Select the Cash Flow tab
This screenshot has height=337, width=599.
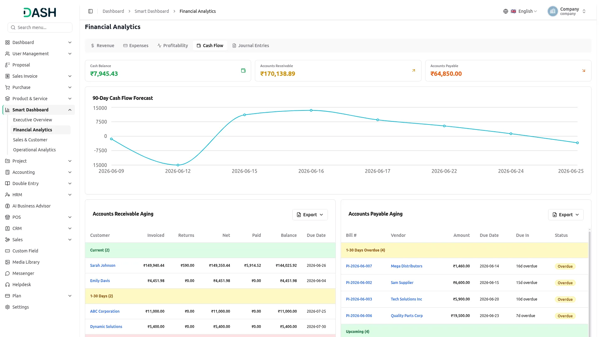210,46
